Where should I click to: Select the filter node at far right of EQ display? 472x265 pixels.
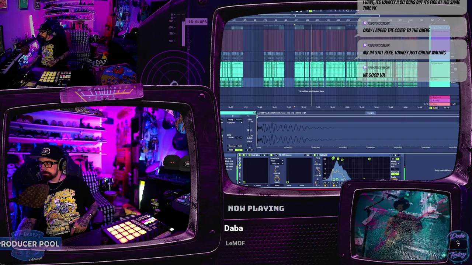[369, 159]
